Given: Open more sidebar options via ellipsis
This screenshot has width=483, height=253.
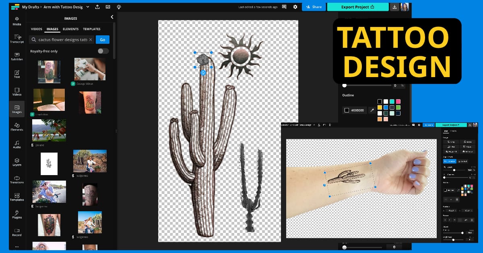Looking at the screenshot, I should click(x=17, y=247).
